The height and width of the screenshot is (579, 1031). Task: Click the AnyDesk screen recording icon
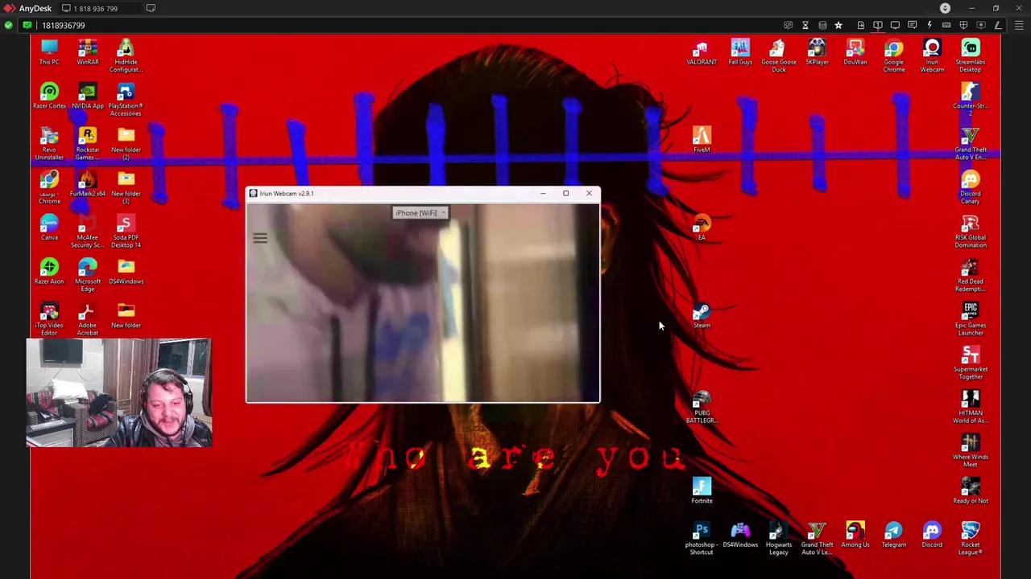pos(980,25)
